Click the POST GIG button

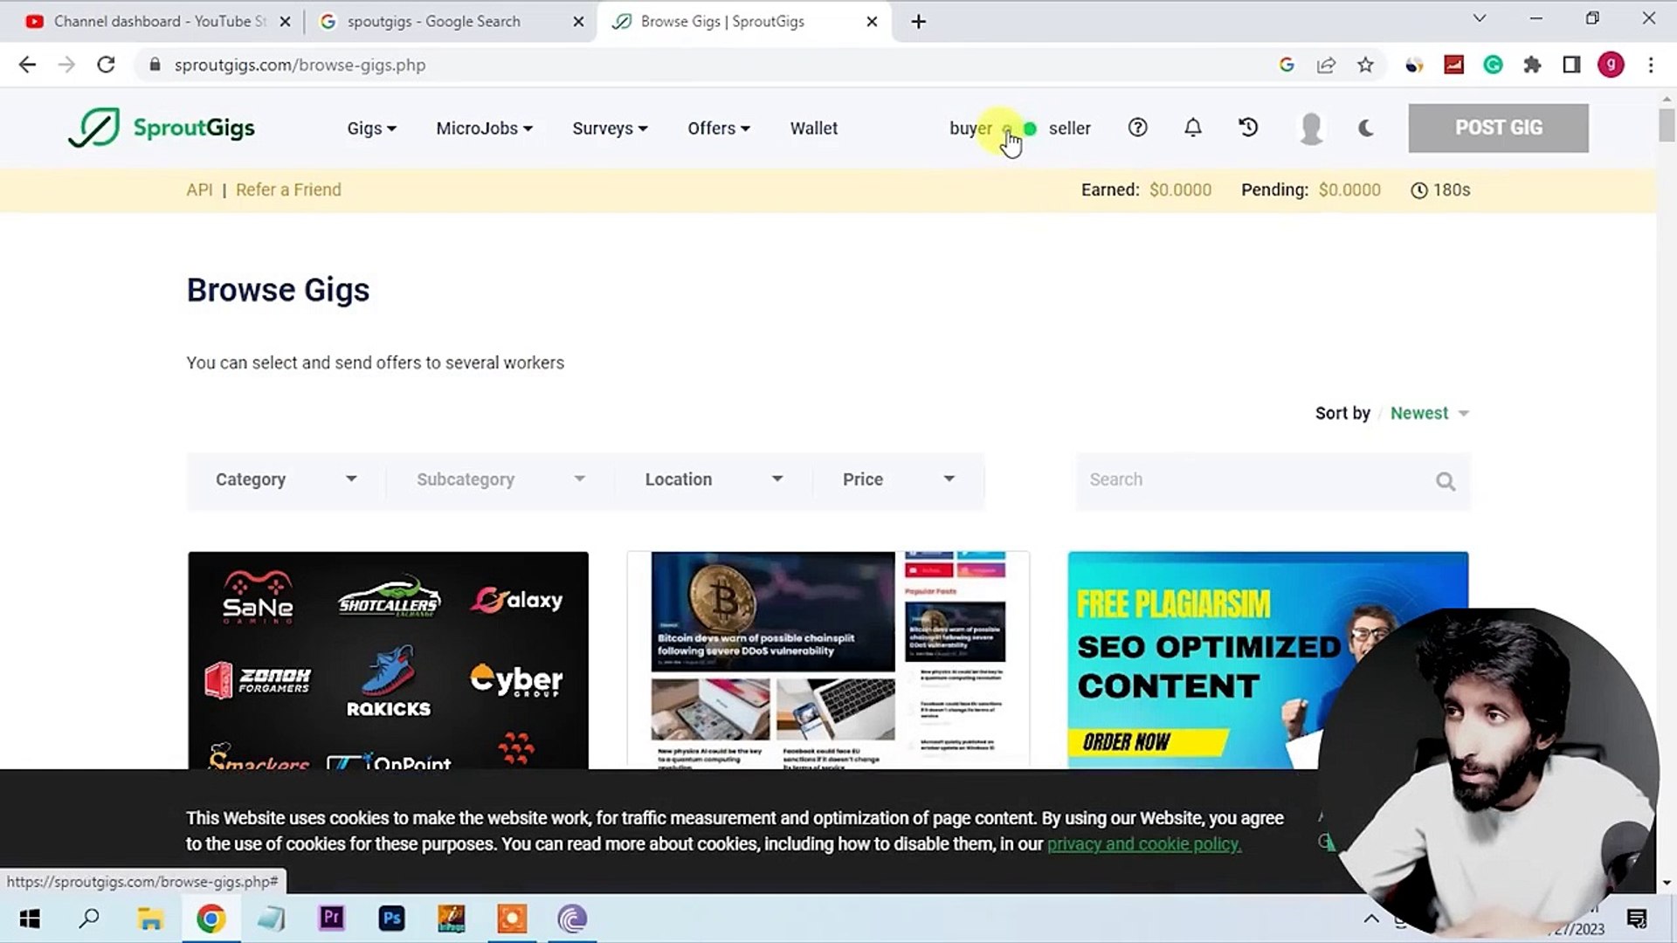pyautogui.click(x=1498, y=127)
